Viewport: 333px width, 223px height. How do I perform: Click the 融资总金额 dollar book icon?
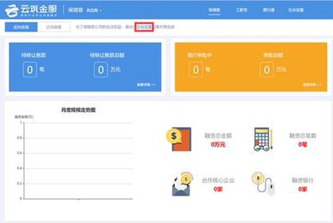[179, 139]
